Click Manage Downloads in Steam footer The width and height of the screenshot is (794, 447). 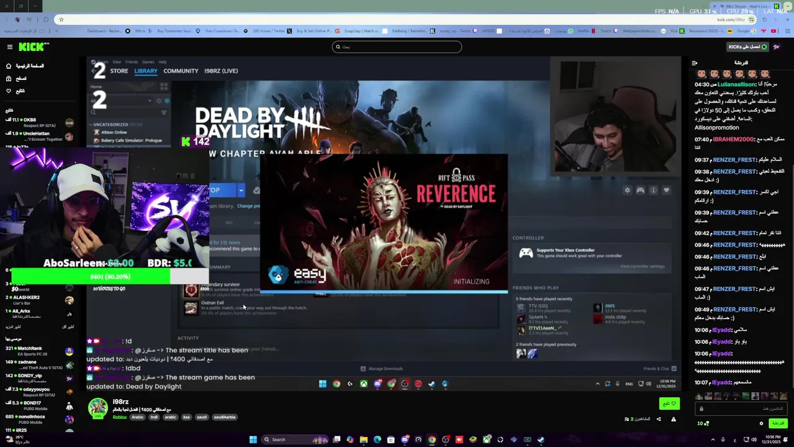coord(382,369)
